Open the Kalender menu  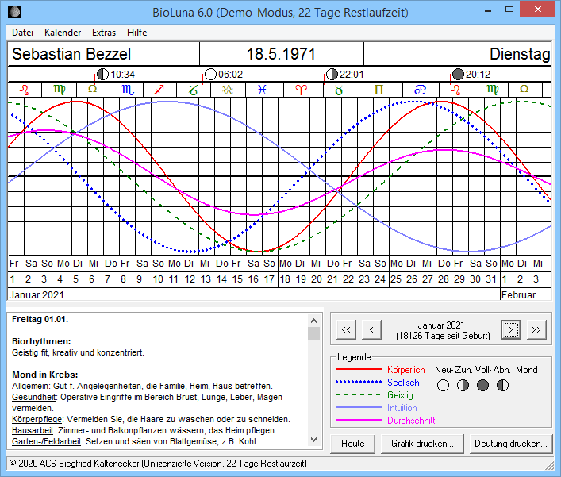63,33
